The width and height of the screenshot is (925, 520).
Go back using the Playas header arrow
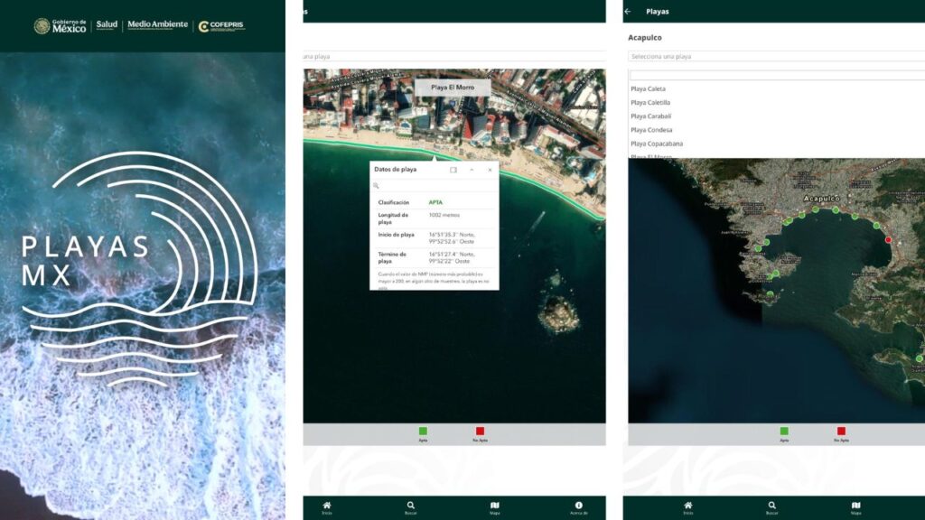click(628, 11)
